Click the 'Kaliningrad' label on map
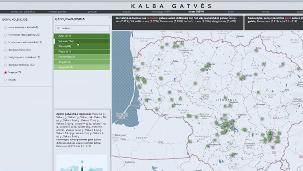Viewport: 303px width, 171px height. pyautogui.click(x=120, y=135)
